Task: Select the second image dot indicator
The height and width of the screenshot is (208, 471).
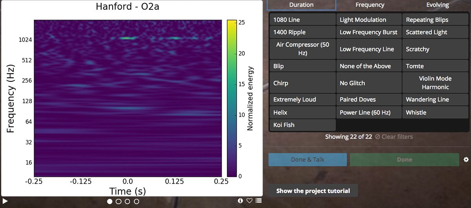Action: pyautogui.click(x=119, y=201)
